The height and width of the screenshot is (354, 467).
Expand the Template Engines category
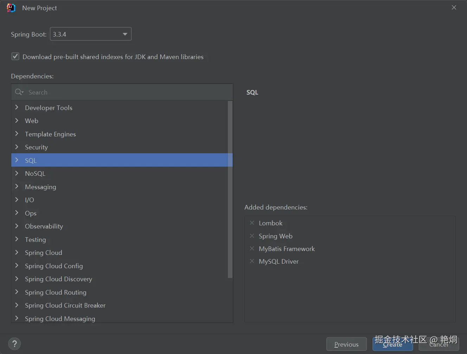coord(17,134)
